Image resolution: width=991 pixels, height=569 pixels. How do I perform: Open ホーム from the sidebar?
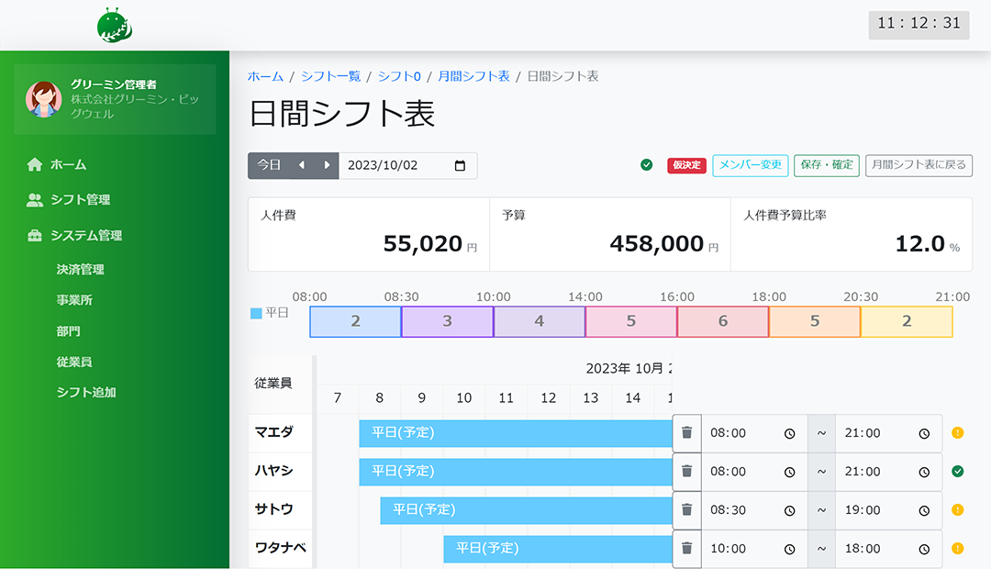pyautogui.click(x=68, y=165)
